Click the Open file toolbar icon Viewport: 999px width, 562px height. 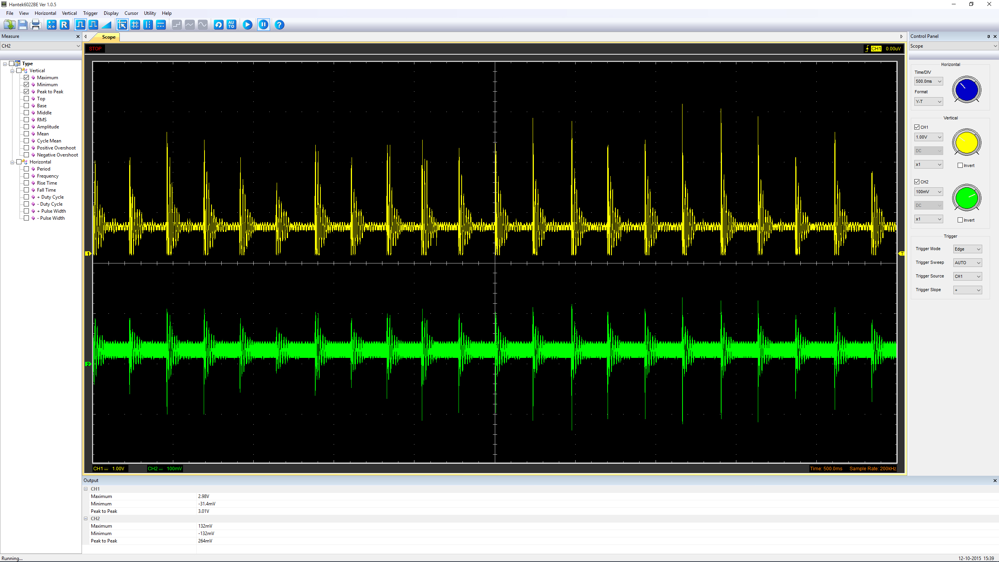pos(10,25)
